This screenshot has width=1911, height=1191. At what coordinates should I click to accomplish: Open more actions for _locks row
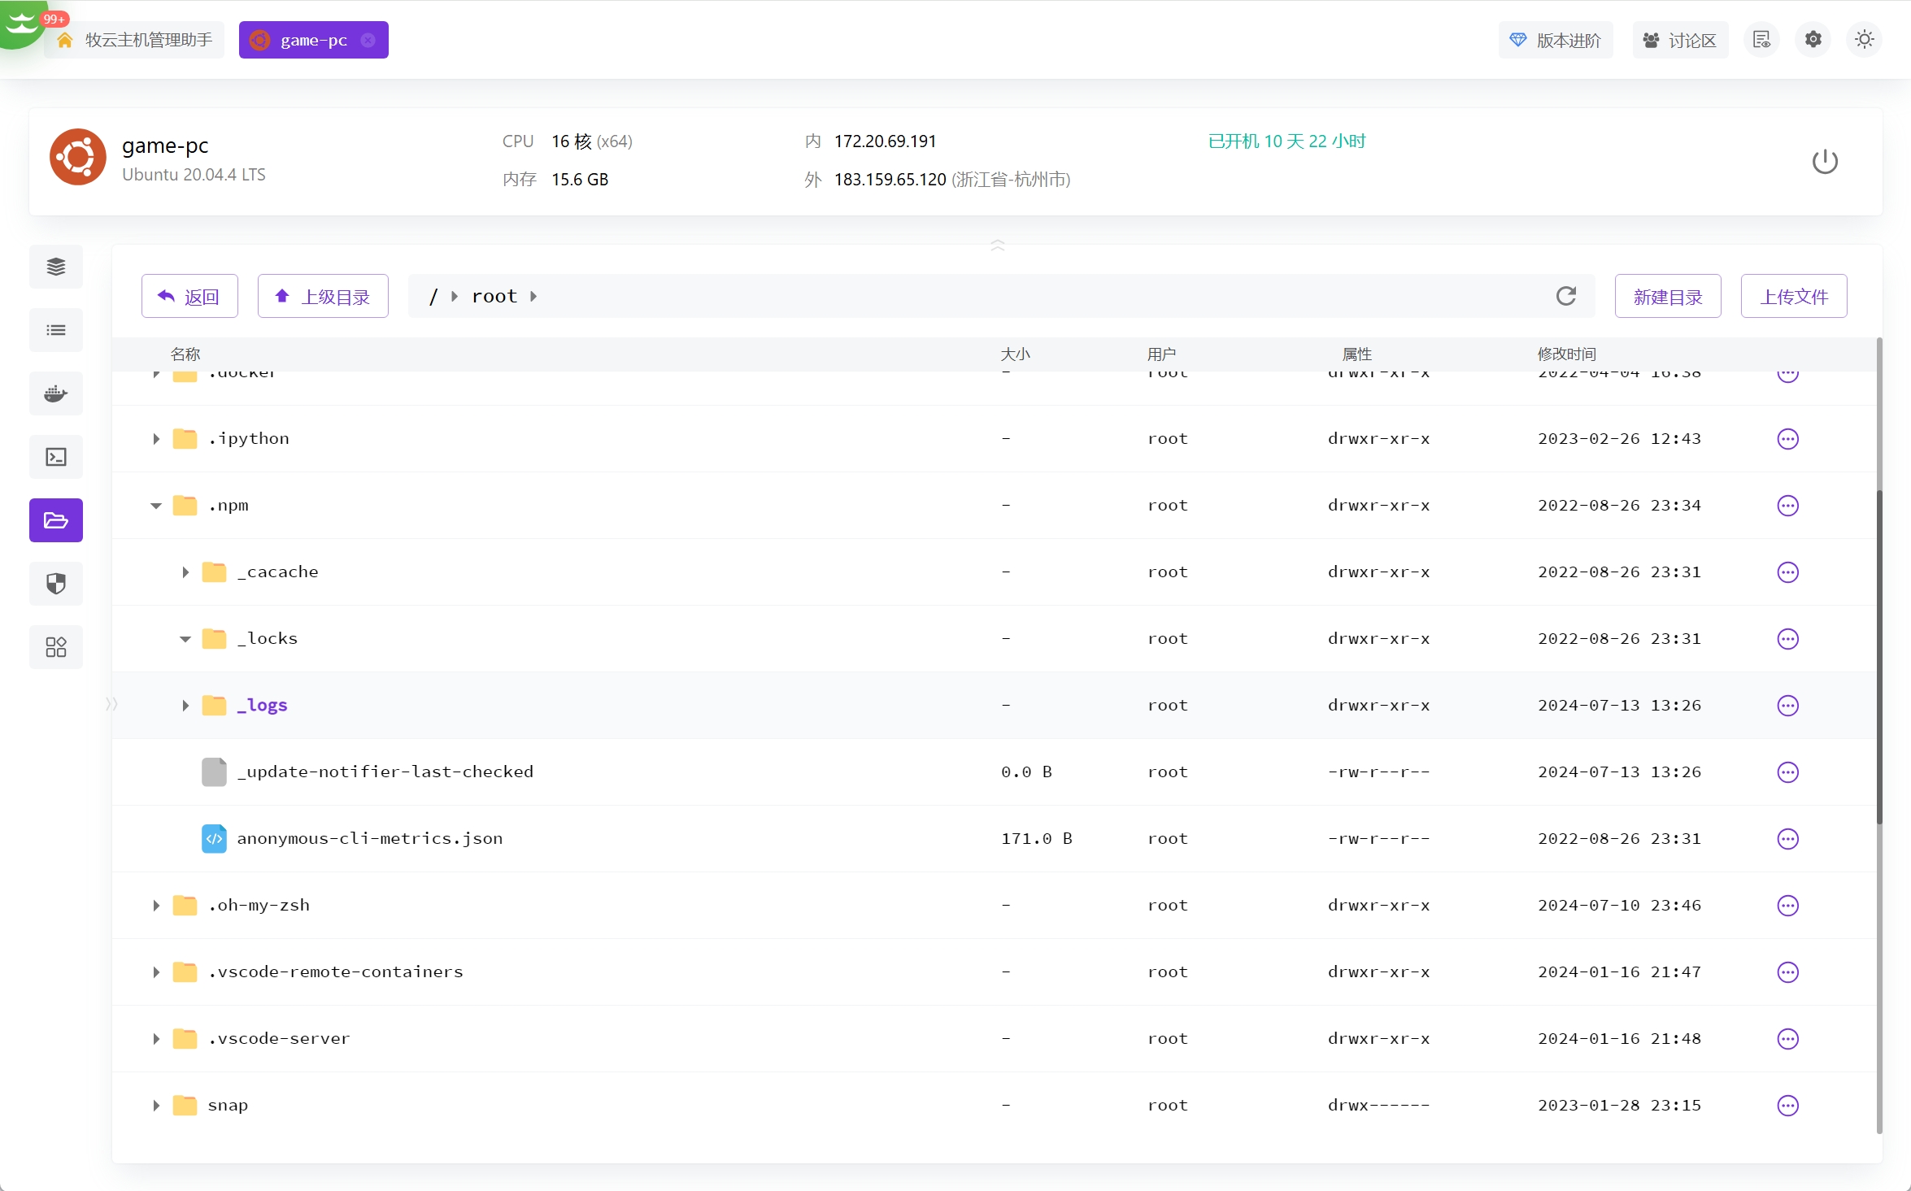pos(1787,639)
